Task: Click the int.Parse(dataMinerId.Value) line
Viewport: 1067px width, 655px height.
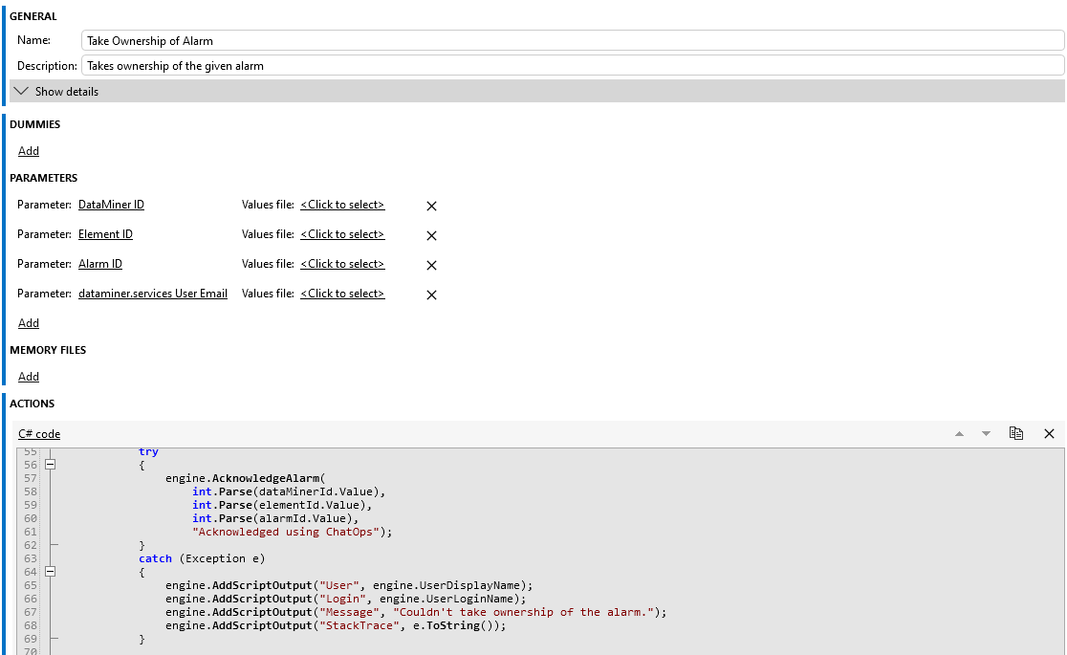Action: pyautogui.click(x=289, y=491)
